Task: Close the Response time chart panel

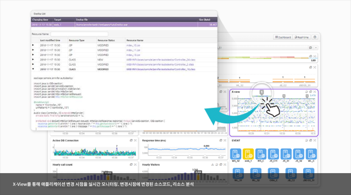Action: 224,140
